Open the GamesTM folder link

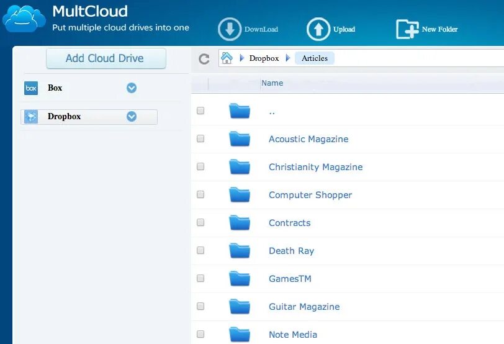tap(290, 279)
